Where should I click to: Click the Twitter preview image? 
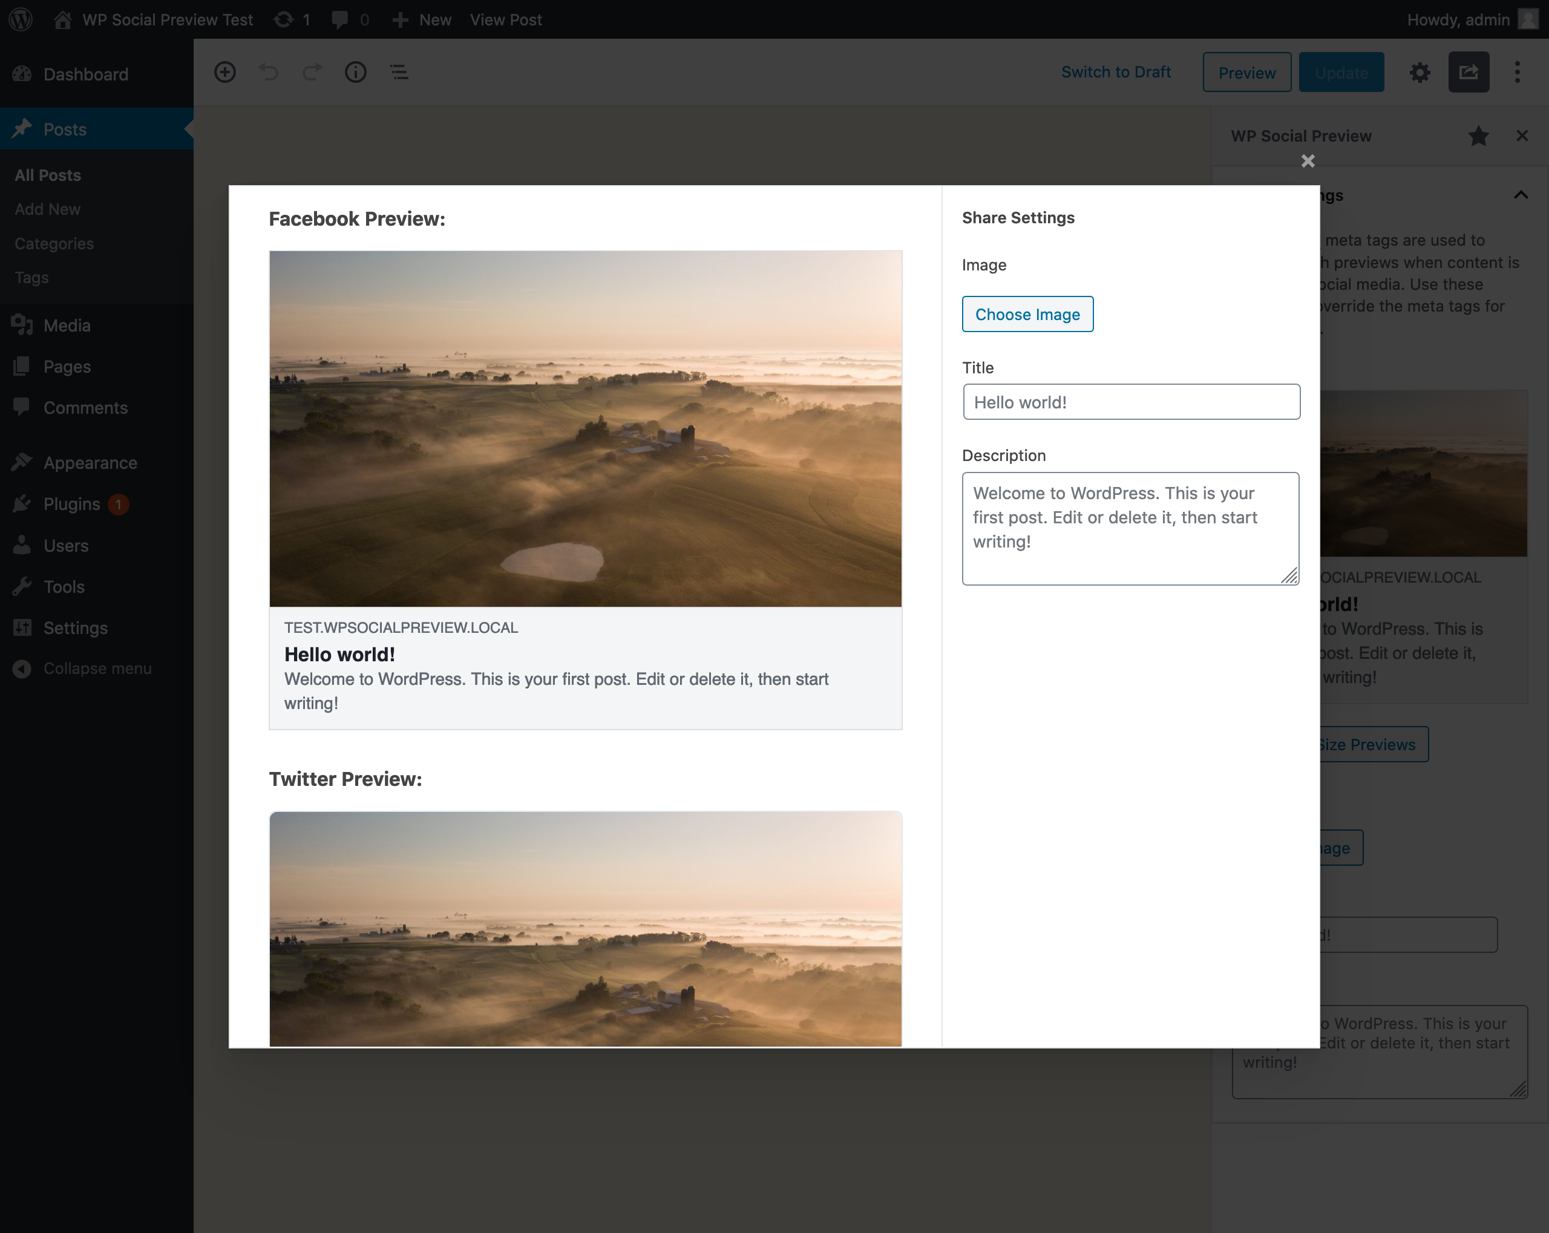[x=586, y=929]
